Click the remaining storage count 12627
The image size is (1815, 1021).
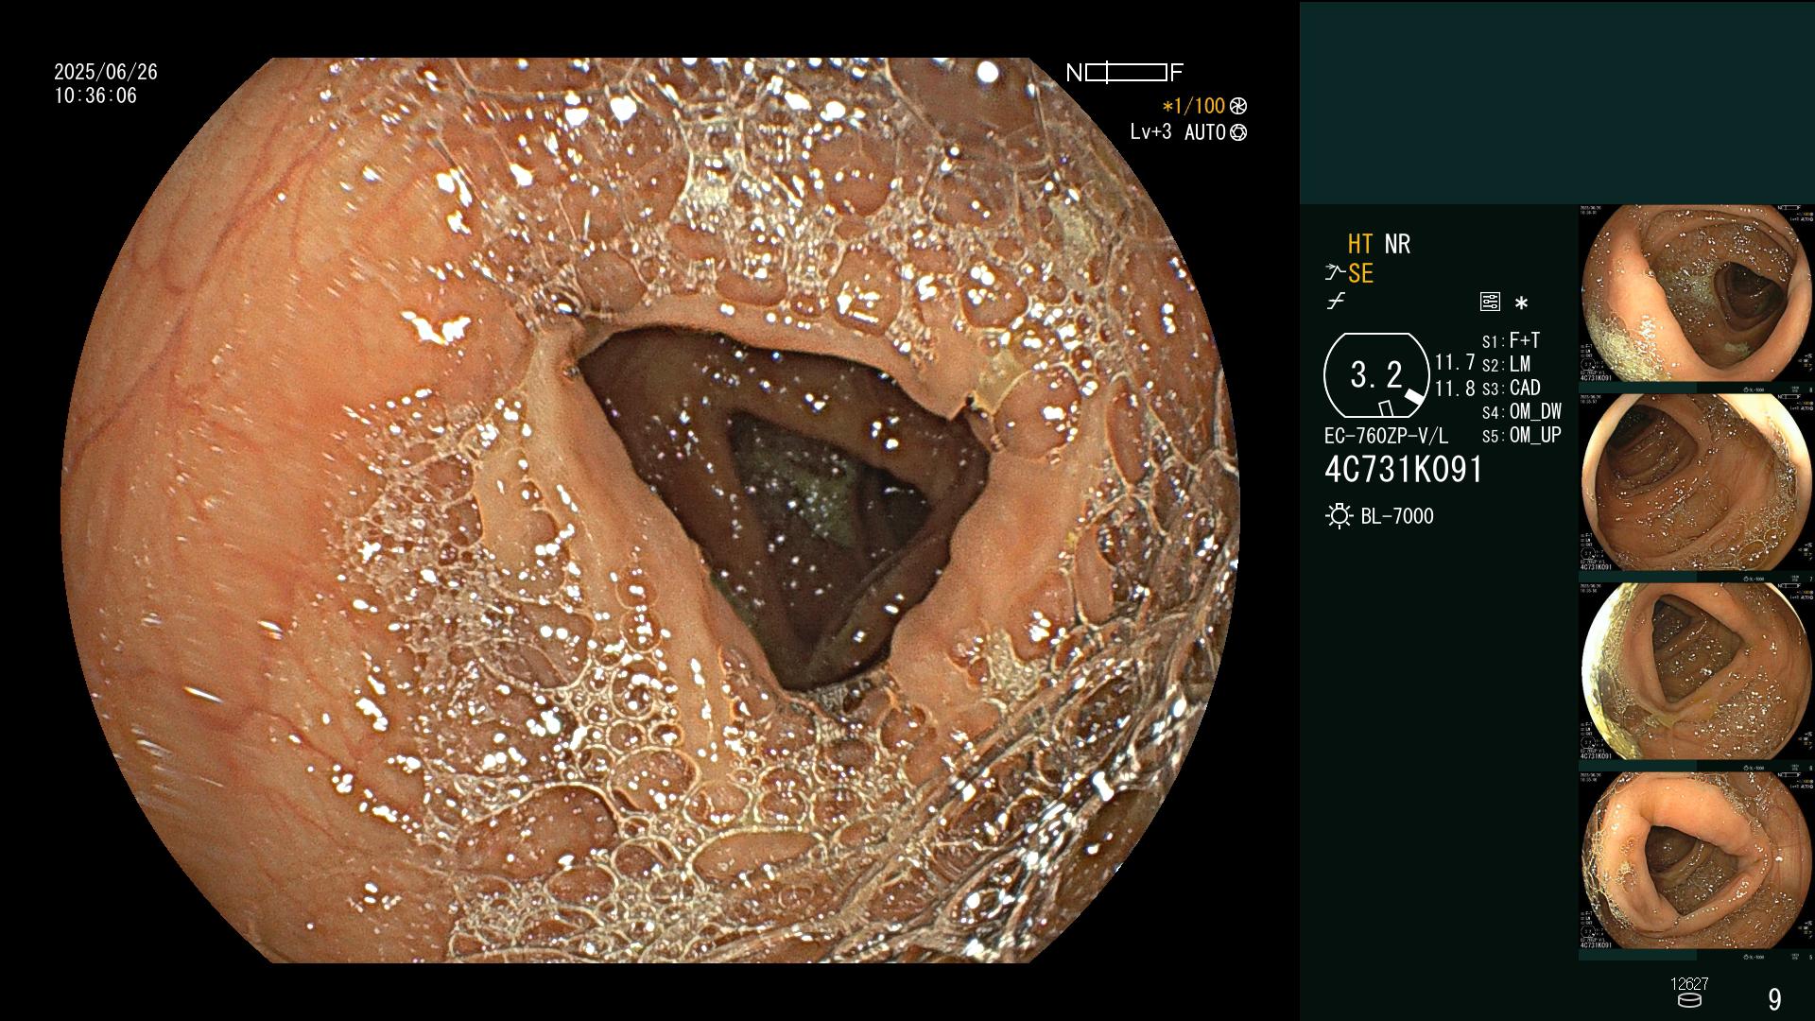1689,984
